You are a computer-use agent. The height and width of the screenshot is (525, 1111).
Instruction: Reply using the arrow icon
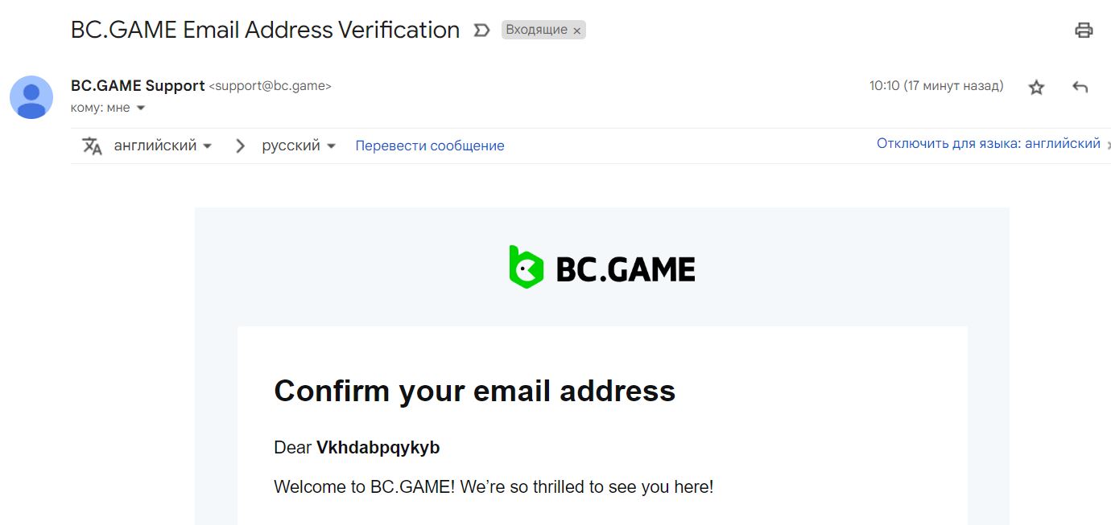point(1080,87)
